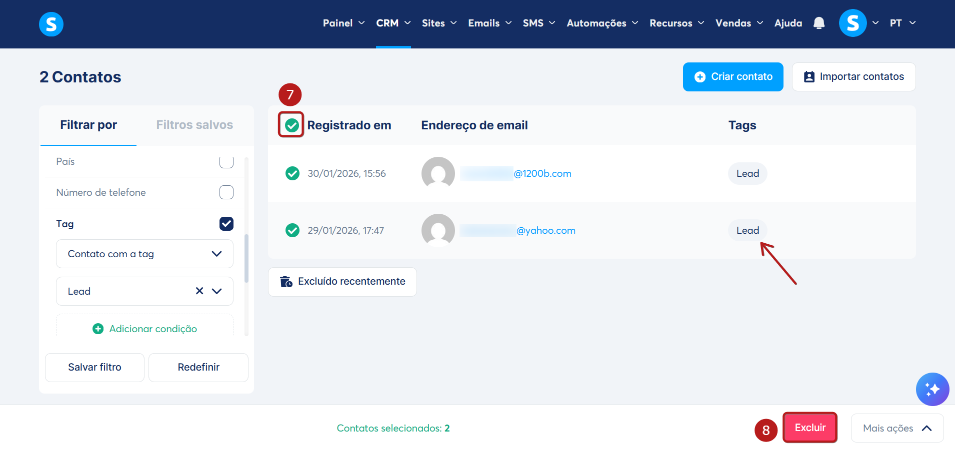Open the SMS menu

(x=539, y=23)
